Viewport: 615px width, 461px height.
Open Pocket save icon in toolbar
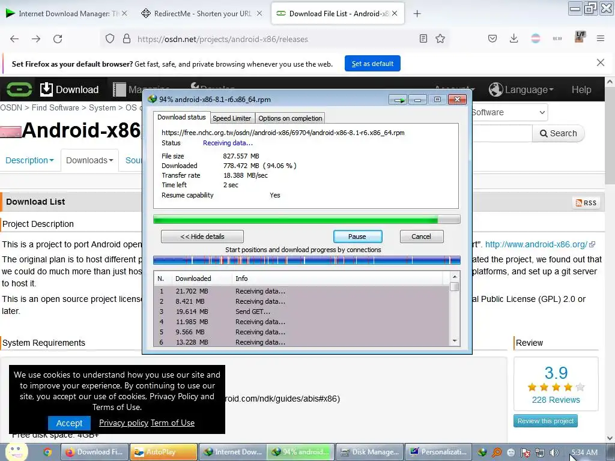click(x=492, y=38)
